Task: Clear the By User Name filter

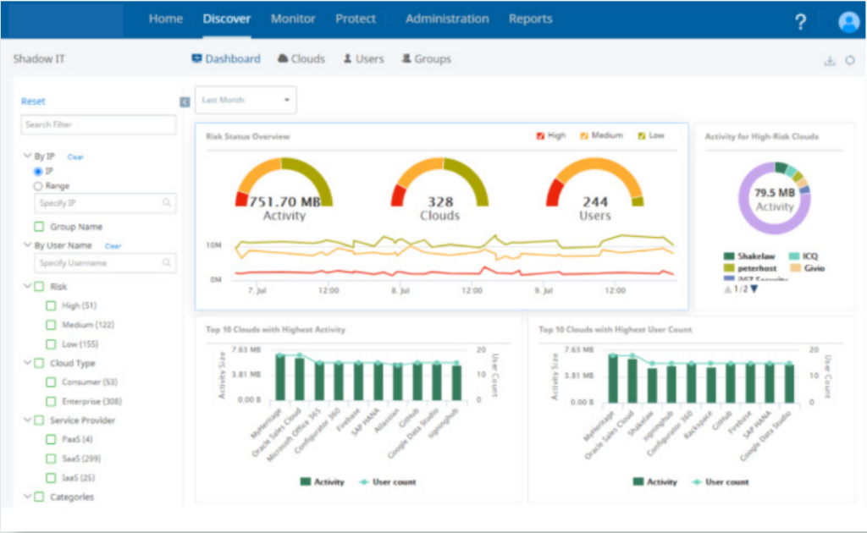Action: click(113, 246)
